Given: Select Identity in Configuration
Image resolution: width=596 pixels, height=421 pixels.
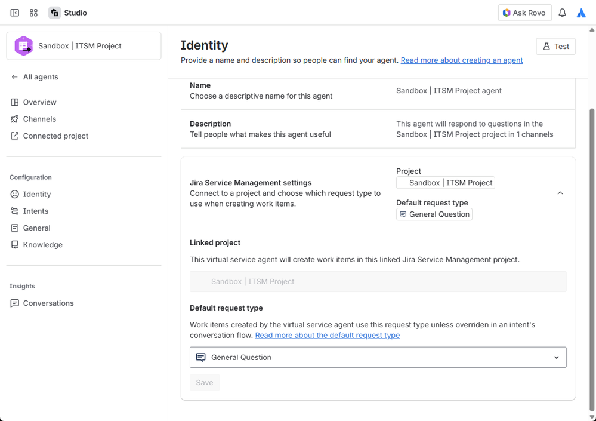Looking at the screenshot, I should 37,194.
